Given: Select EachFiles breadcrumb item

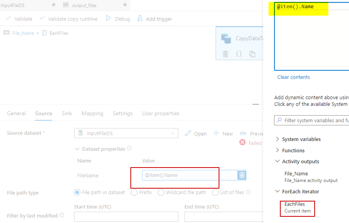Looking at the screenshot, I should click(x=59, y=33).
